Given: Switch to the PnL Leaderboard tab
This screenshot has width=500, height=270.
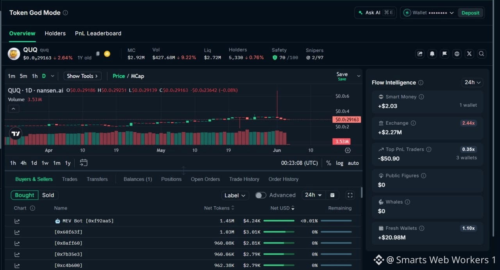Looking at the screenshot, I should (x=98, y=33).
